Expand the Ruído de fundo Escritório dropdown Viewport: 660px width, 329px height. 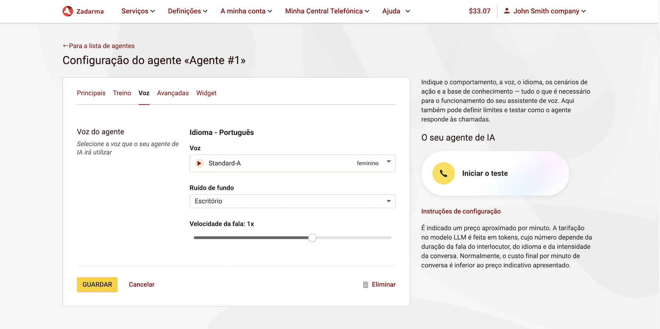click(x=292, y=201)
